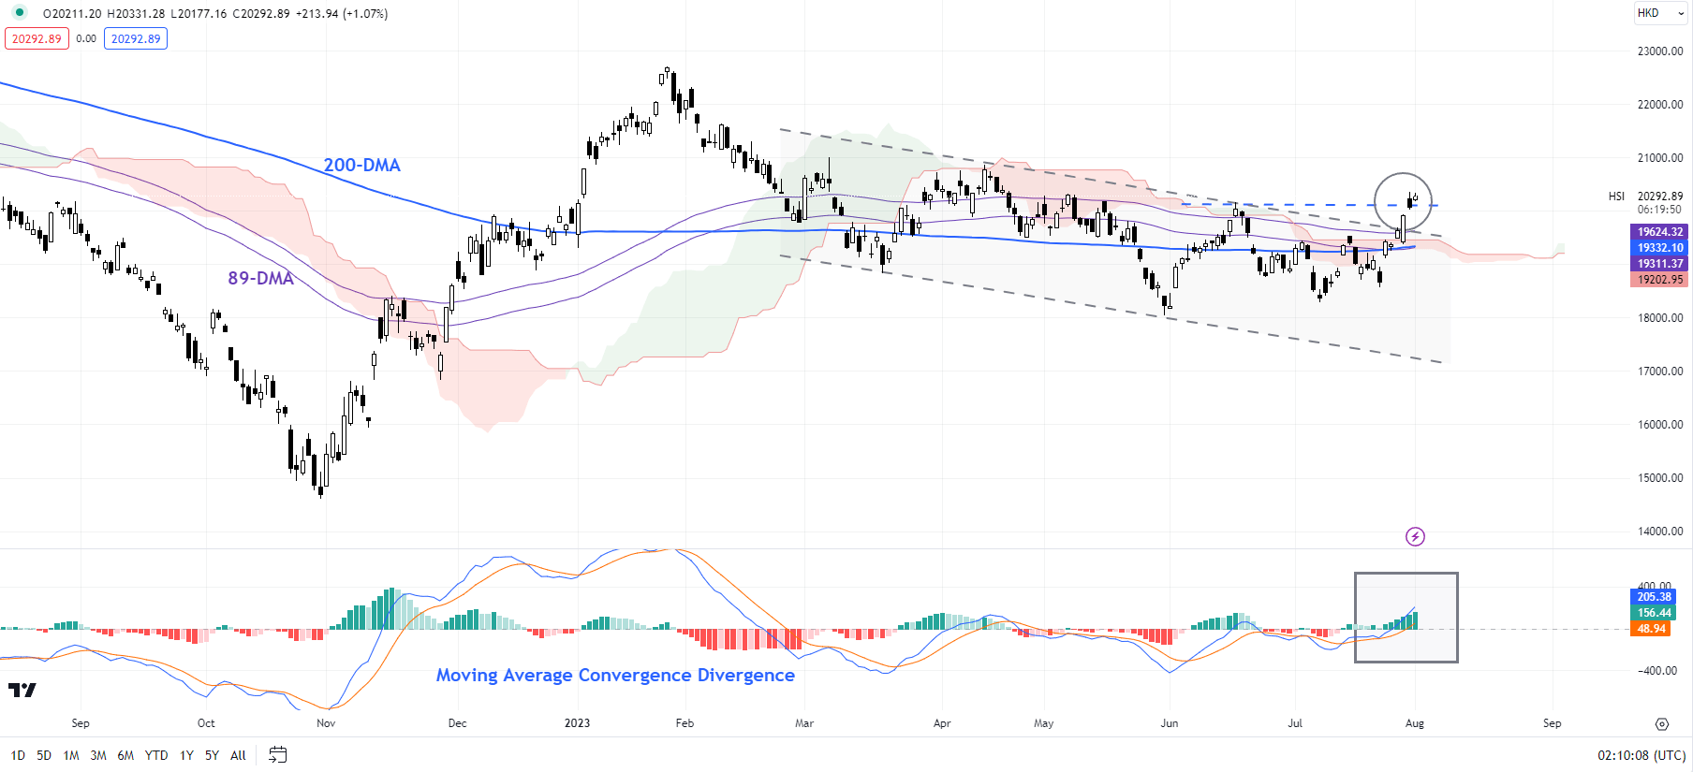Select the 1M time range

click(71, 755)
